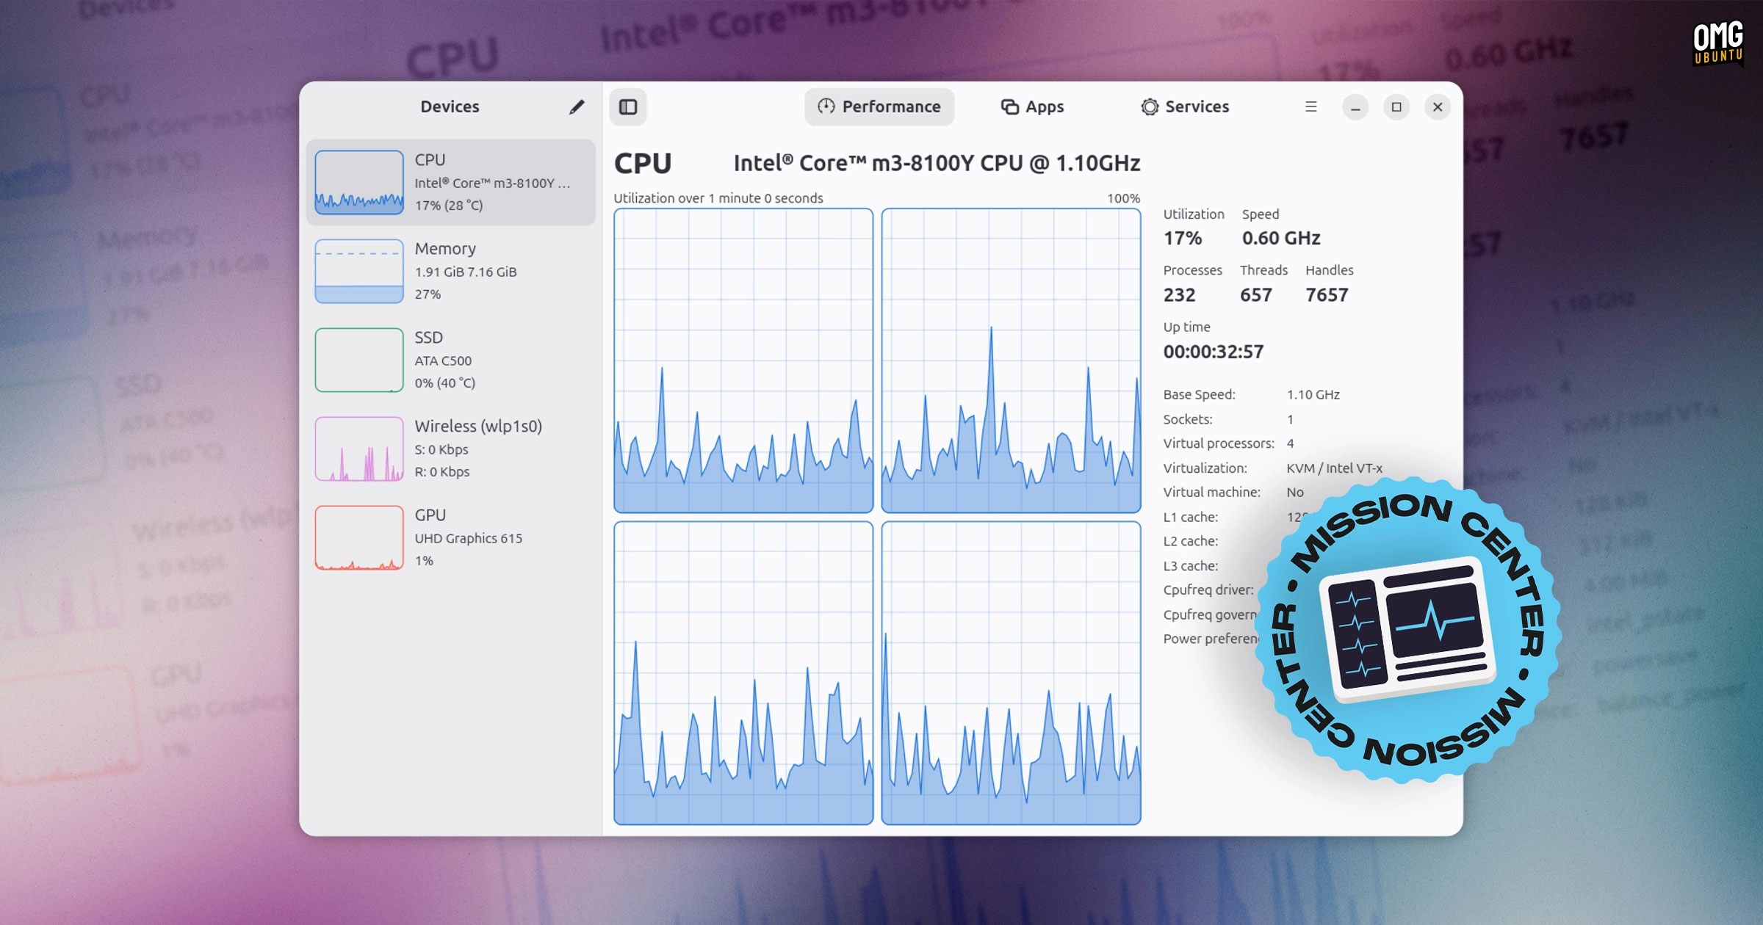The width and height of the screenshot is (1763, 925).
Task: Click the Up time value 00:00:32:57
Action: point(1214,352)
